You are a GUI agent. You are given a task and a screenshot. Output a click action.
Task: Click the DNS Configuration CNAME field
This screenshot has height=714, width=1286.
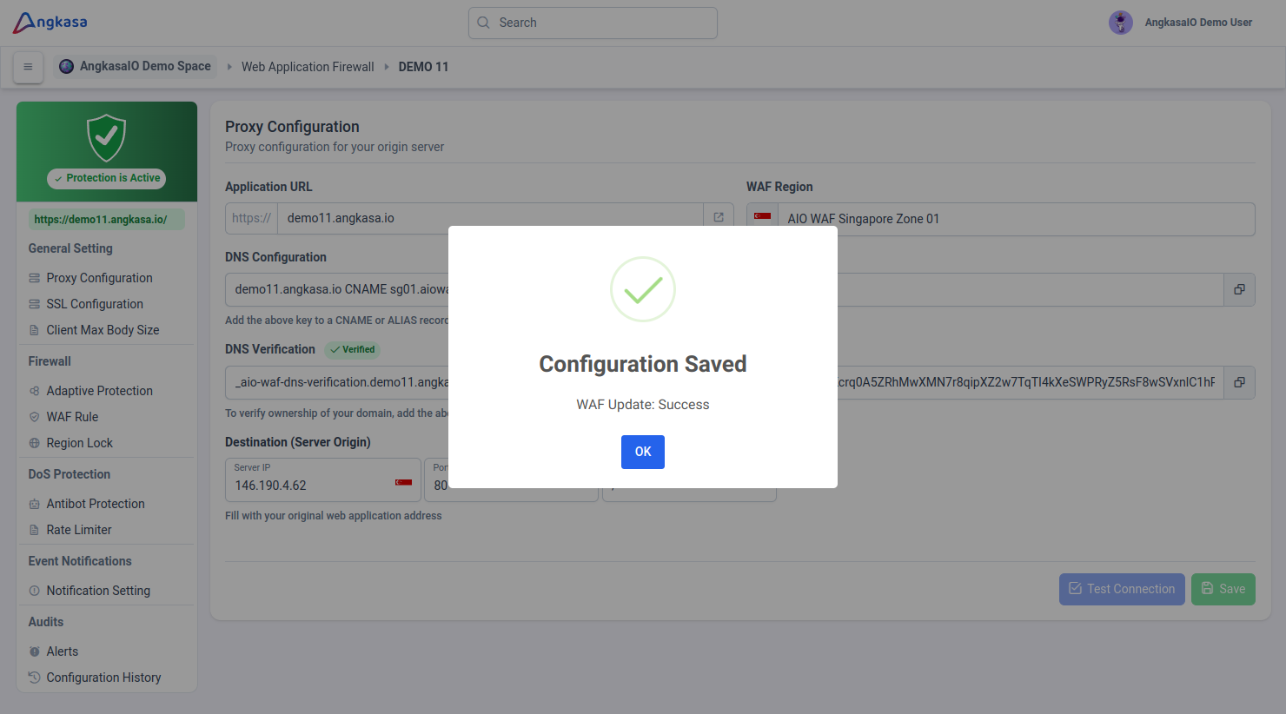pyautogui.click(x=725, y=289)
